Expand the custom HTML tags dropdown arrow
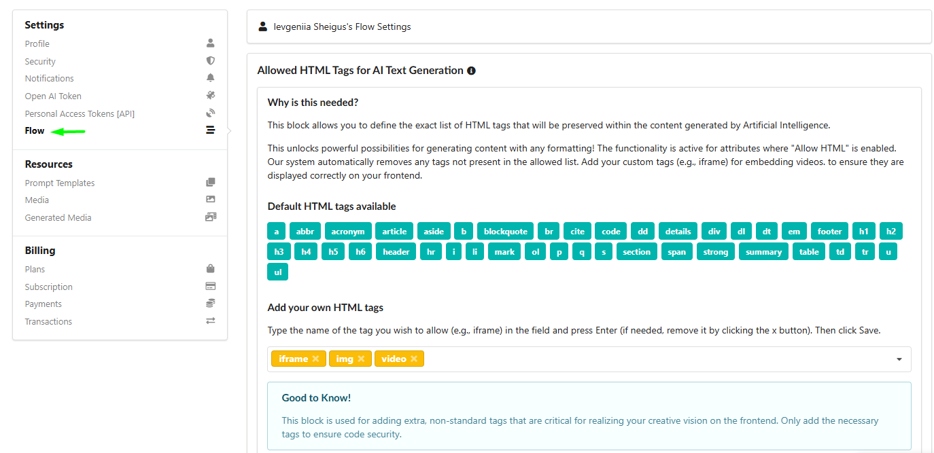The width and height of the screenshot is (934, 453). [899, 359]
